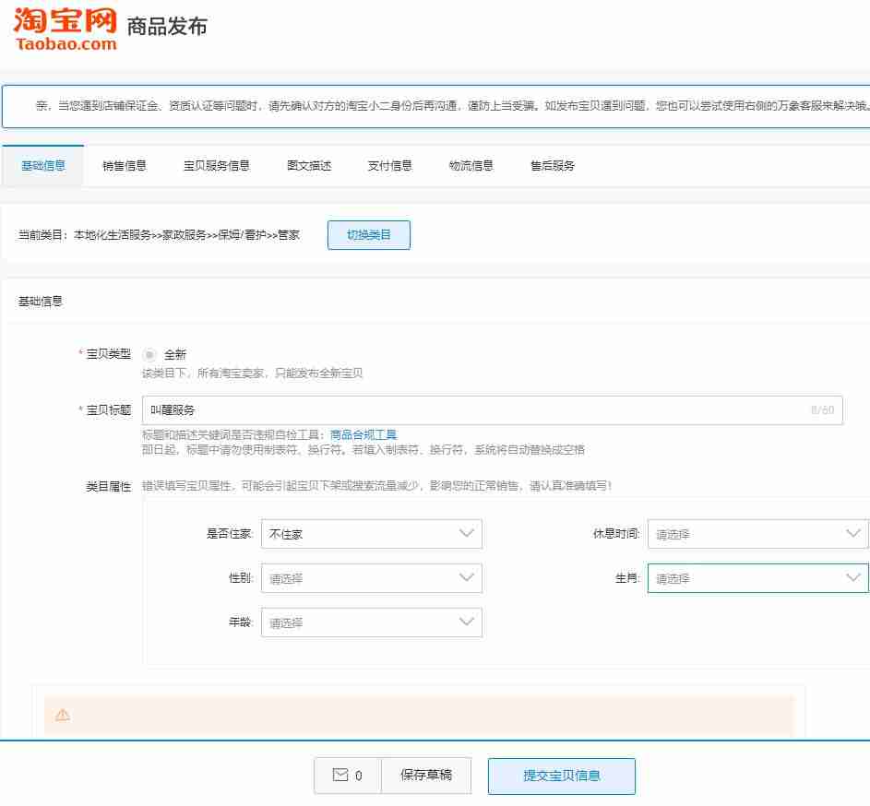
Task: Open the 支付信息 tab
Action: click(389, 166)
